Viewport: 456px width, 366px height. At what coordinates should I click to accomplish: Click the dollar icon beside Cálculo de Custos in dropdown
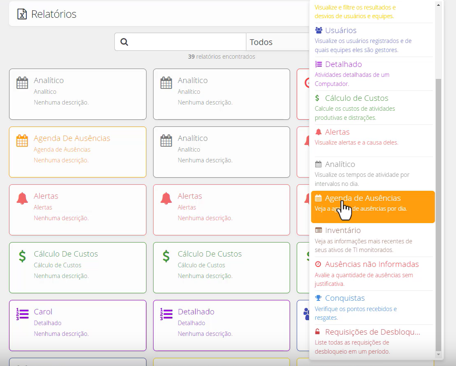(317, 98)
